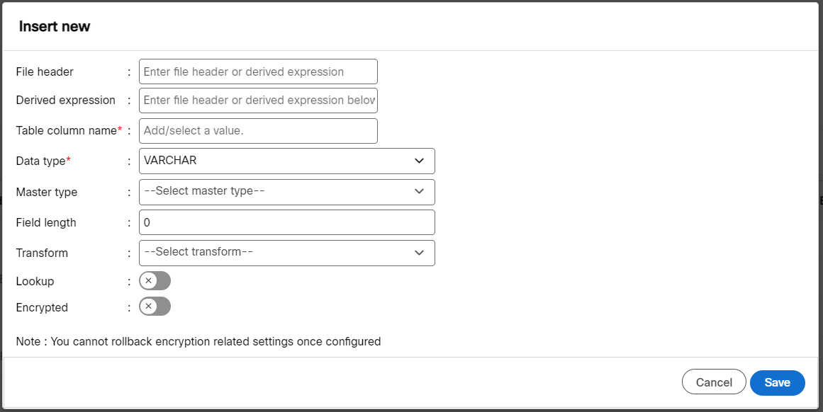Viewport: 823px width, 412px height.
Task: Click the x icon inside Lookup toggle
Action: coord(150,281)
